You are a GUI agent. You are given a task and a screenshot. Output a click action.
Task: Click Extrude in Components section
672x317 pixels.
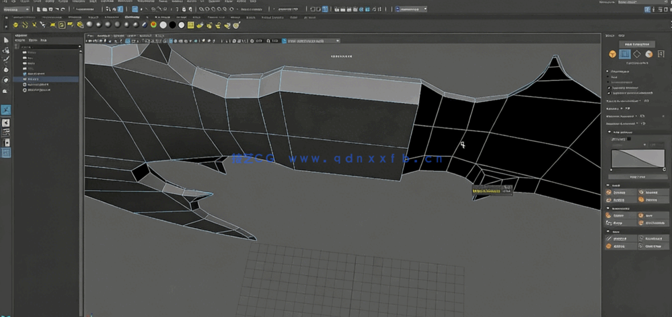tap(622, 215)
